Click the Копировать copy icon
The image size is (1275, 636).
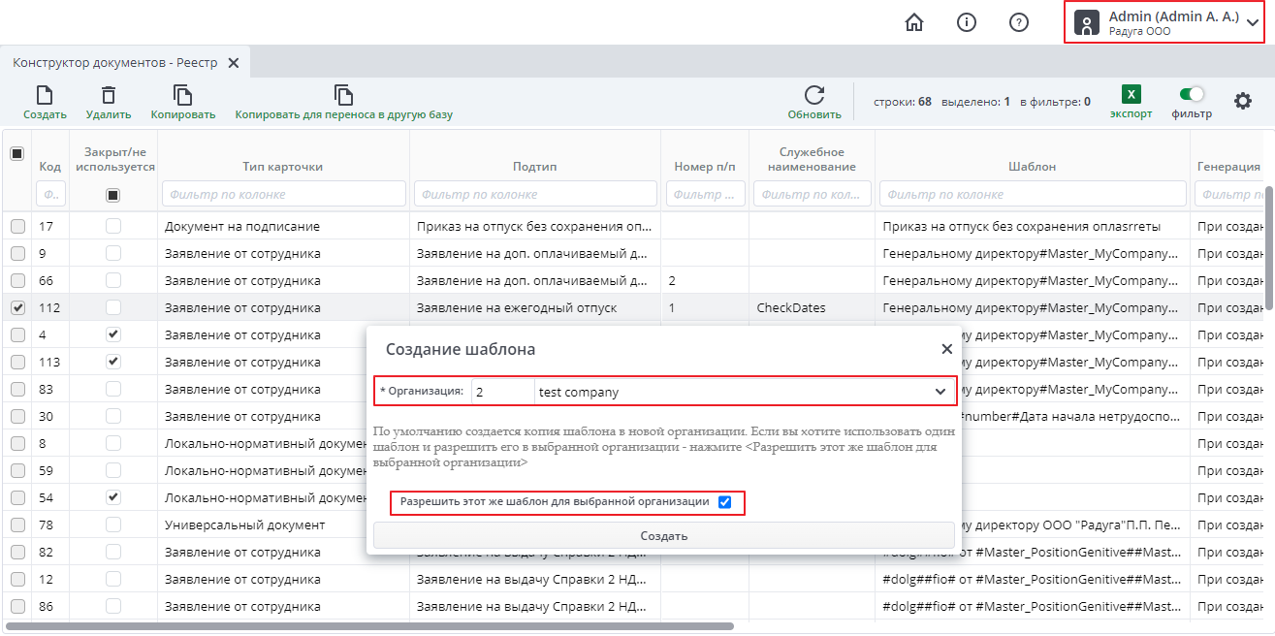pyautogui.click(x=182, y=95)
